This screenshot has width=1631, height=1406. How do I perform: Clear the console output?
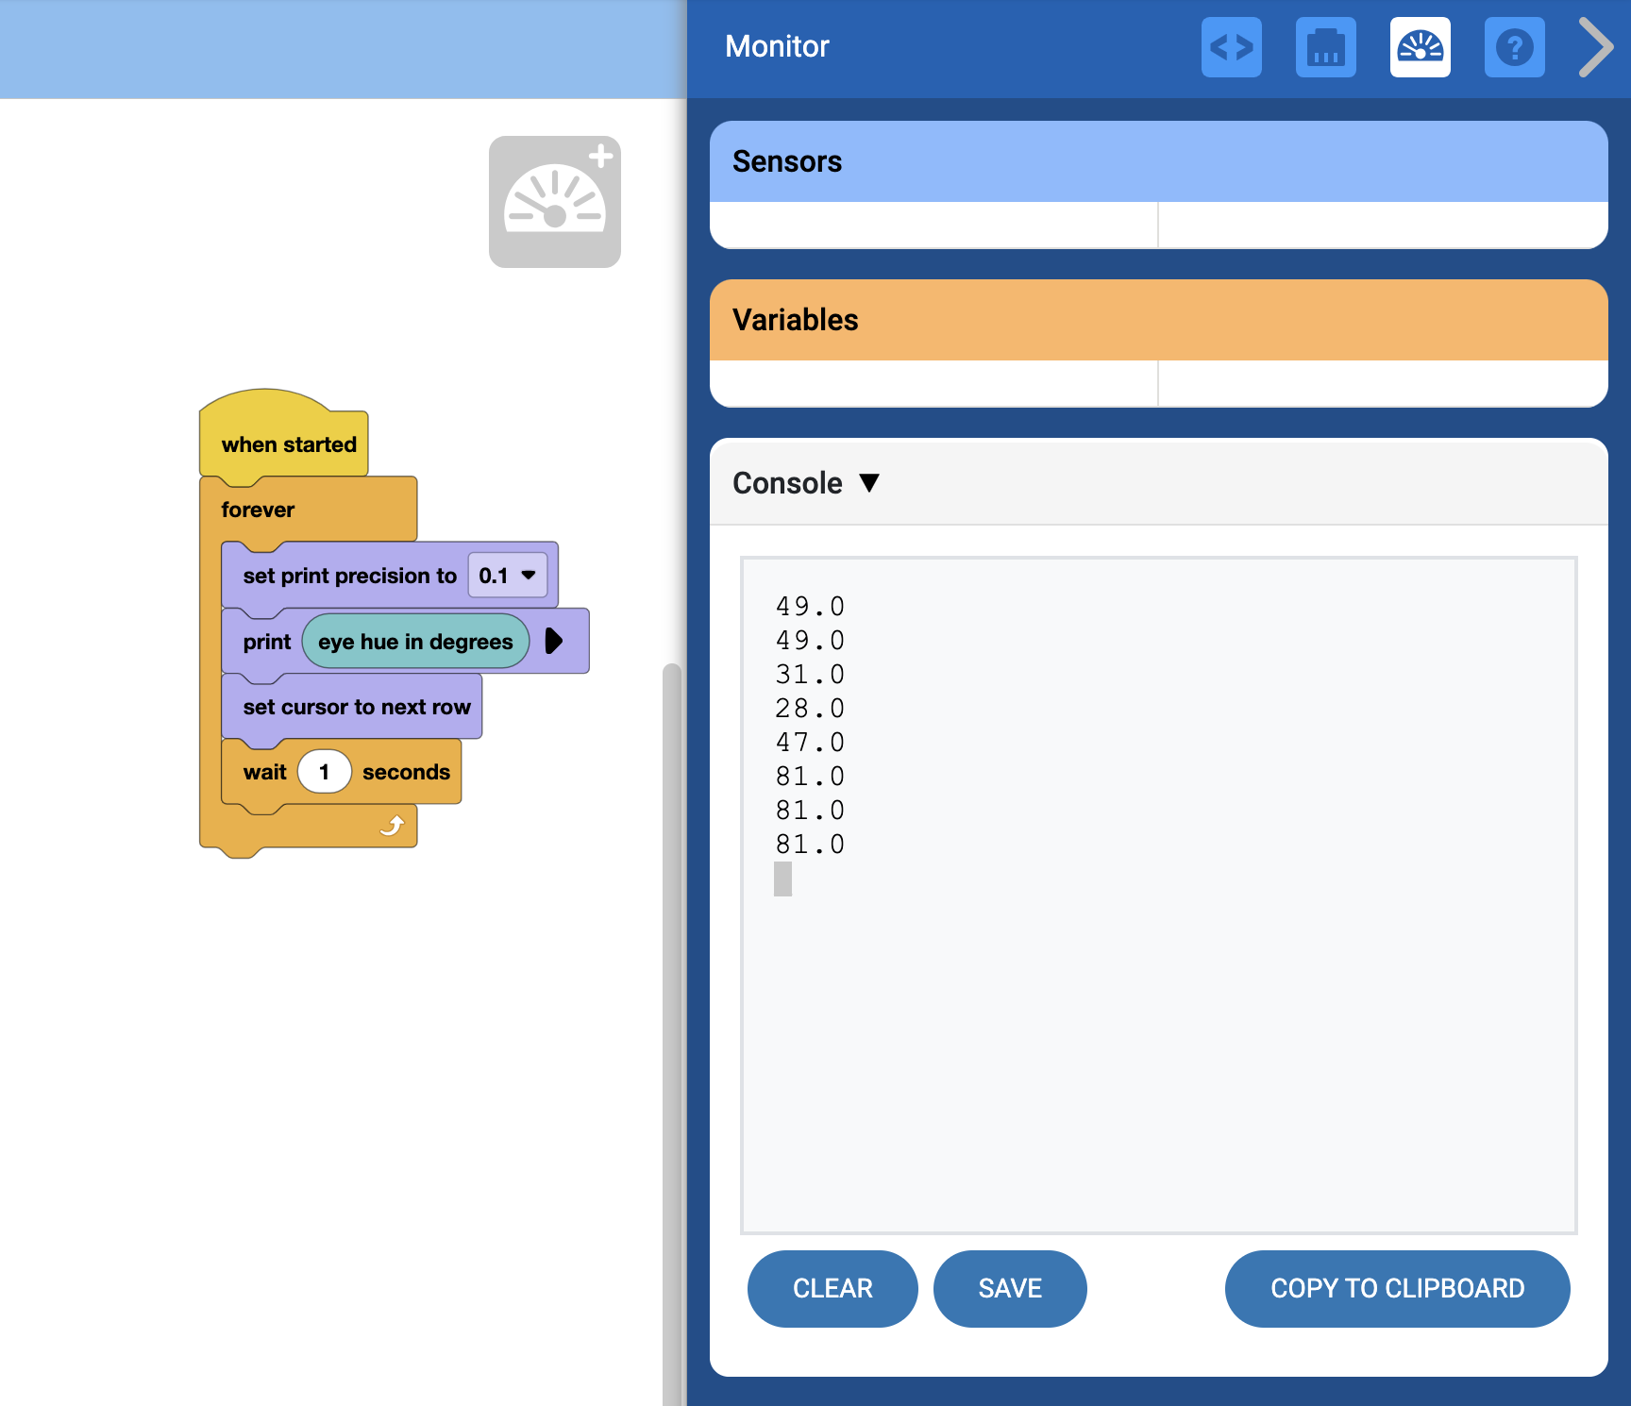[832, 1288]
